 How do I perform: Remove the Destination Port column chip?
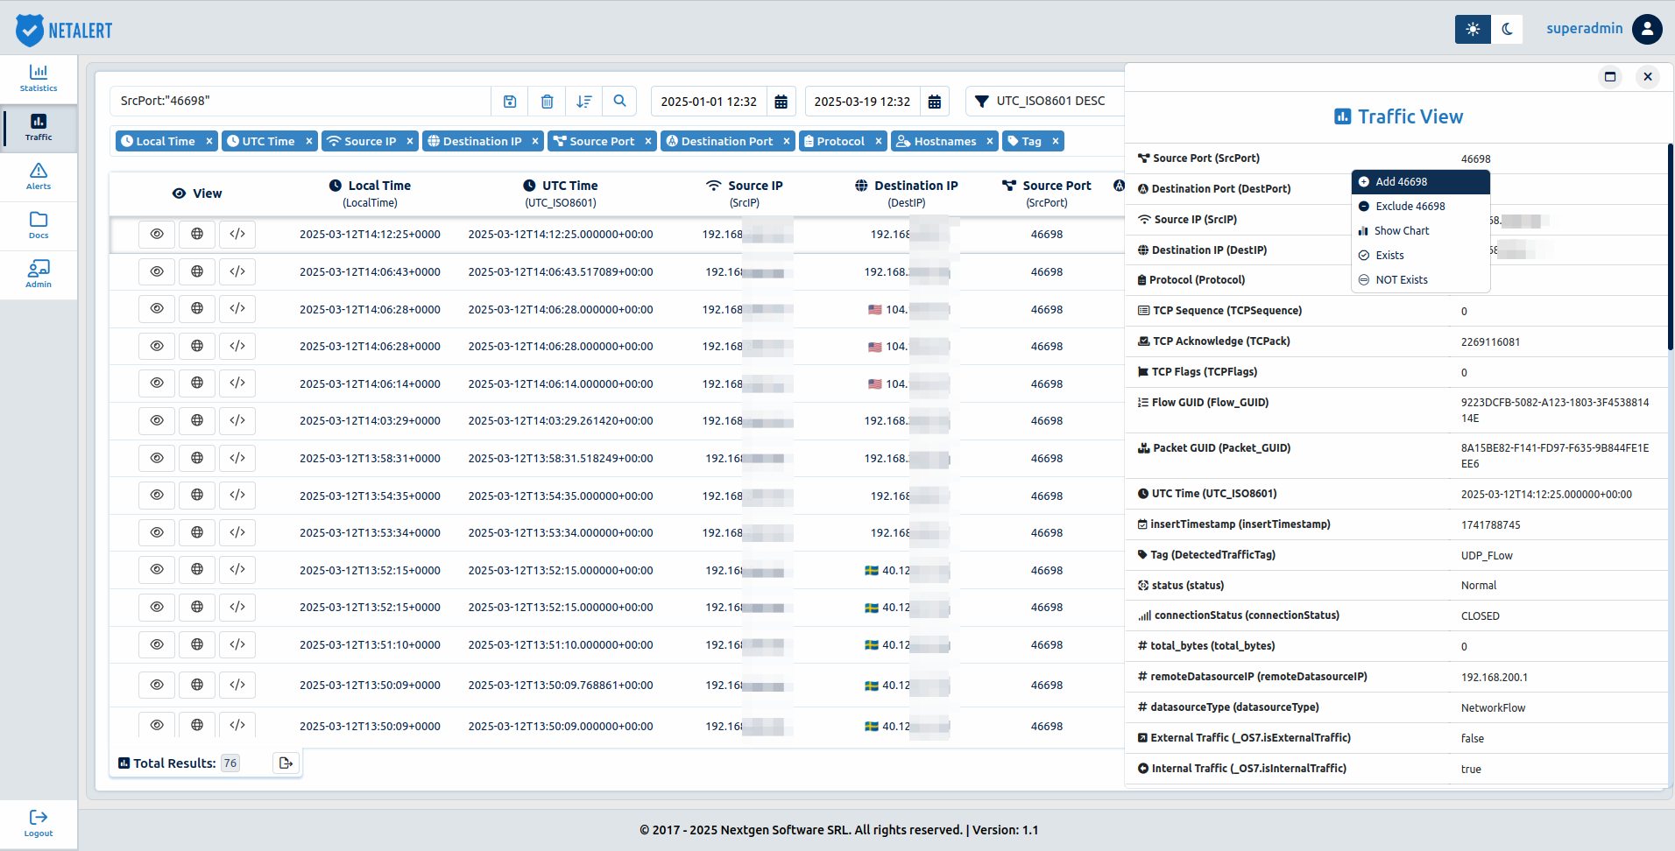pos(786,141)
